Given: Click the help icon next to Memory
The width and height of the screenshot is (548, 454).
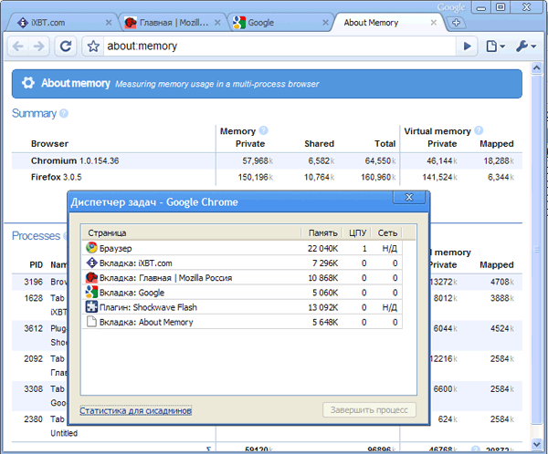Looking at the screenshot, I should click(x=264, y=130).
